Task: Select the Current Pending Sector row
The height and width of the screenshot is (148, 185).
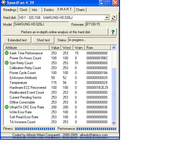Action: point(58,97)
